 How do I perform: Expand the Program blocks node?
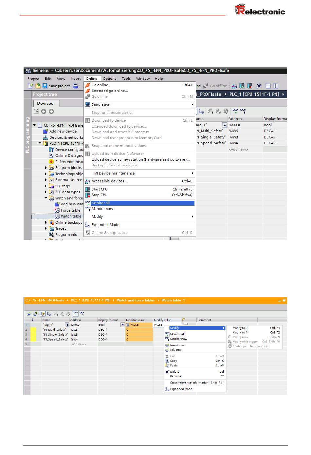pos(46,168)
